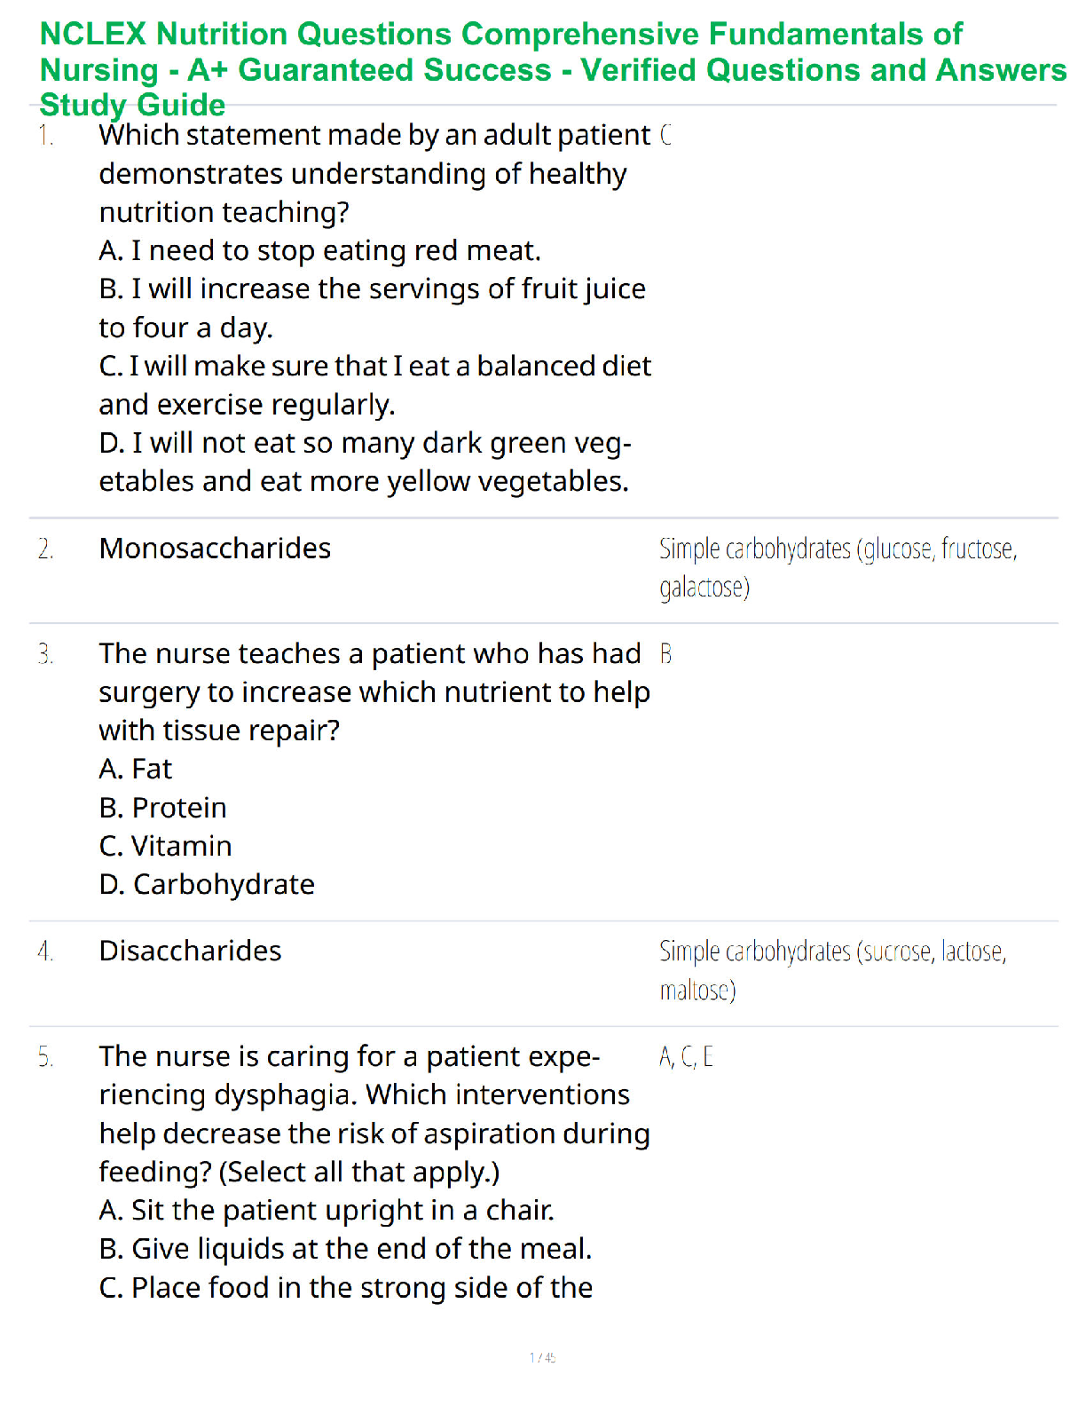Select answer option B. Protein
Image resolution: width=1086 pixels, height=1406 pixels.
pos(163,808)
